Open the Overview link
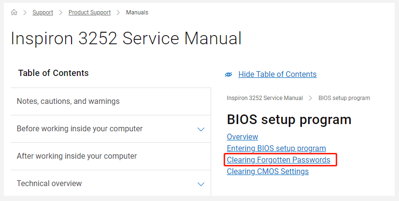 coord(242,137)
